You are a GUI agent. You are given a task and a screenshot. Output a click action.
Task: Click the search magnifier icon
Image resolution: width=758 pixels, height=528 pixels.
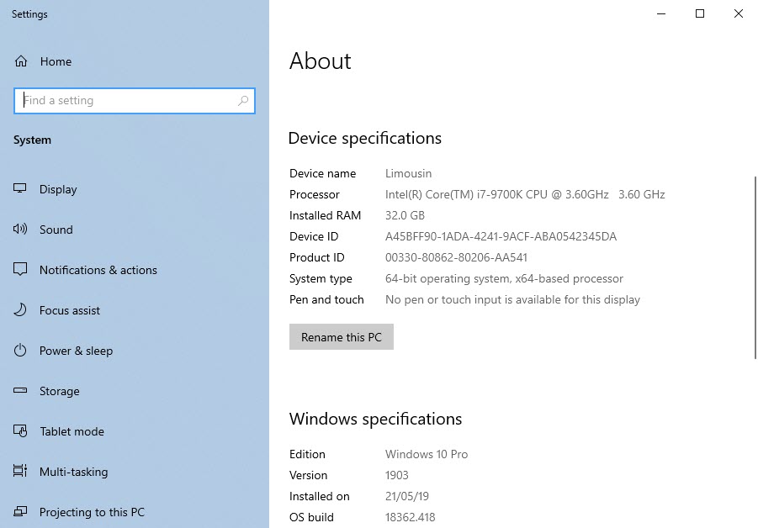point(243,101)
